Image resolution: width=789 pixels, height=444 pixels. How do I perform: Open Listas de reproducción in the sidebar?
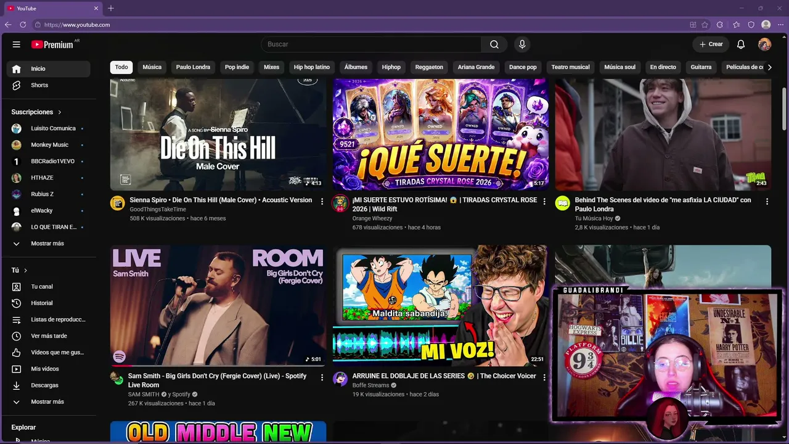coord(49,319)
